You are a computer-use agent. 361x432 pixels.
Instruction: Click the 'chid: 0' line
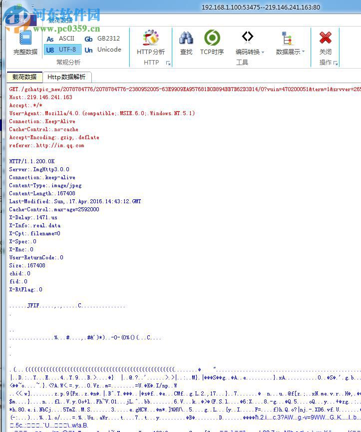(x=20, y=273)
